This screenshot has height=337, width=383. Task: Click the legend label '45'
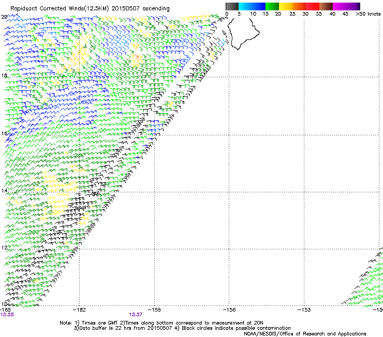coord(345,14)
